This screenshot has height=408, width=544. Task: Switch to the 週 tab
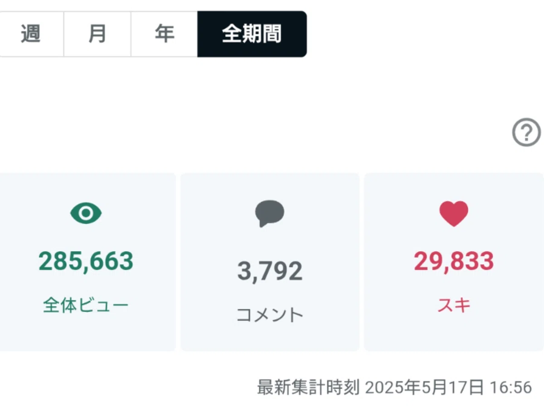[31, 34]
